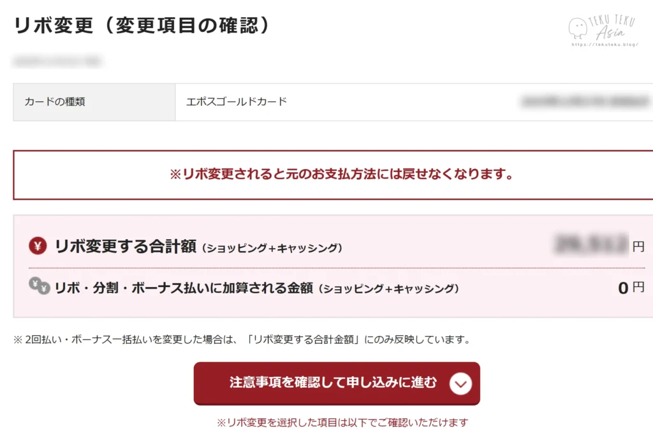
Task: Click the 0 円 amount value
Action: pos(631,288)
